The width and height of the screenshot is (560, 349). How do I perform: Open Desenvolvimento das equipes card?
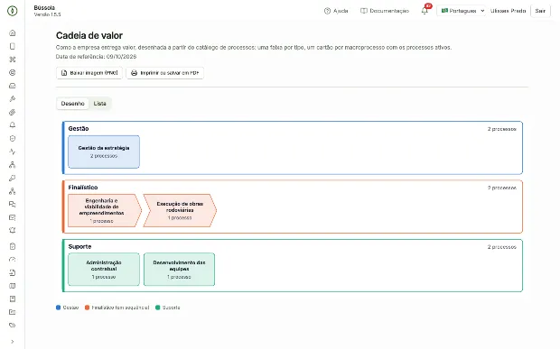click(179, 270)
